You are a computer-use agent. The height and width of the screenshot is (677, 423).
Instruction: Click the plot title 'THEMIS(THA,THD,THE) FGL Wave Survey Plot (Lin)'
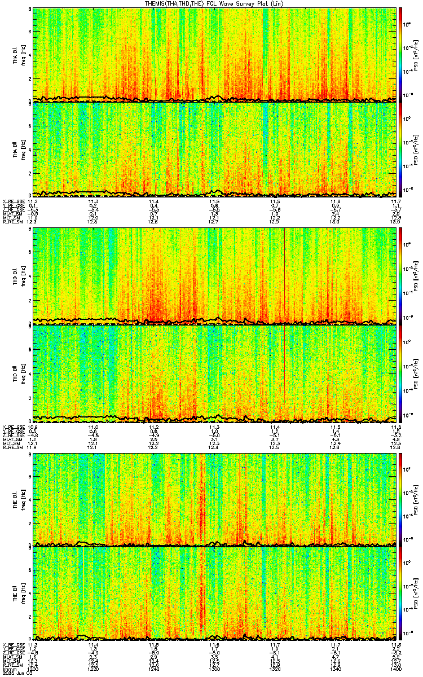(x=214, y=3)
